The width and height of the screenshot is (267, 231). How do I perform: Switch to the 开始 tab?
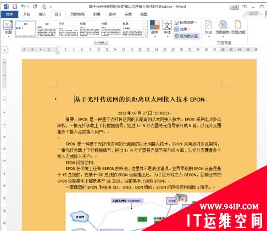point(27,14)
